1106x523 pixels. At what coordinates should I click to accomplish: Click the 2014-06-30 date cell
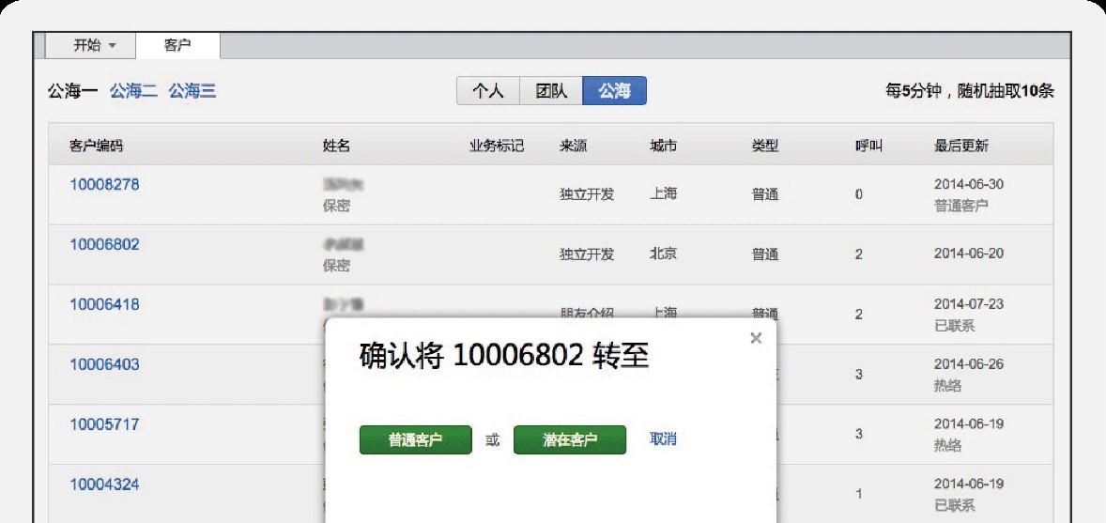(x=969, y=184)
